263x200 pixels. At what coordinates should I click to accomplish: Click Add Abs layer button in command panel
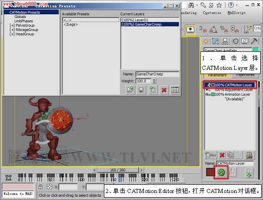pyautogui.click(x=211, y=155)
